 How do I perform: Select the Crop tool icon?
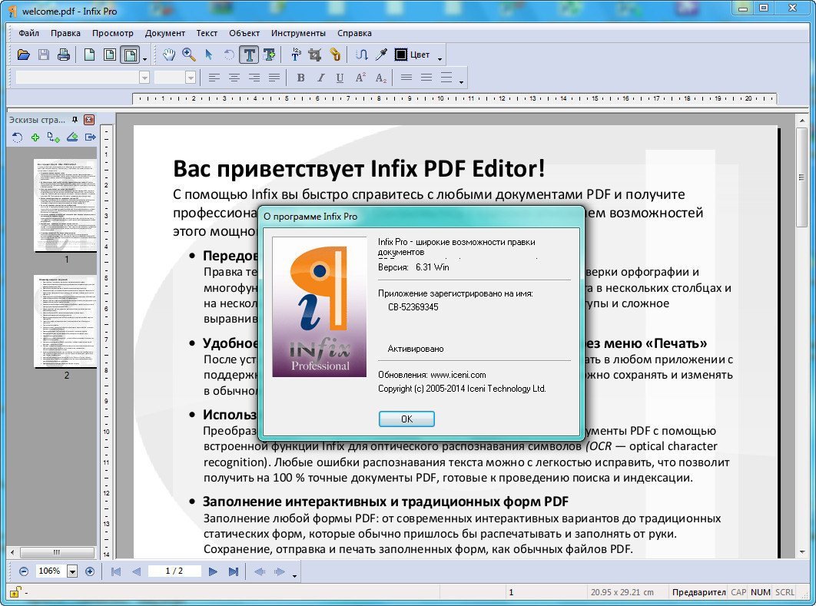click(x=315, y=55)
